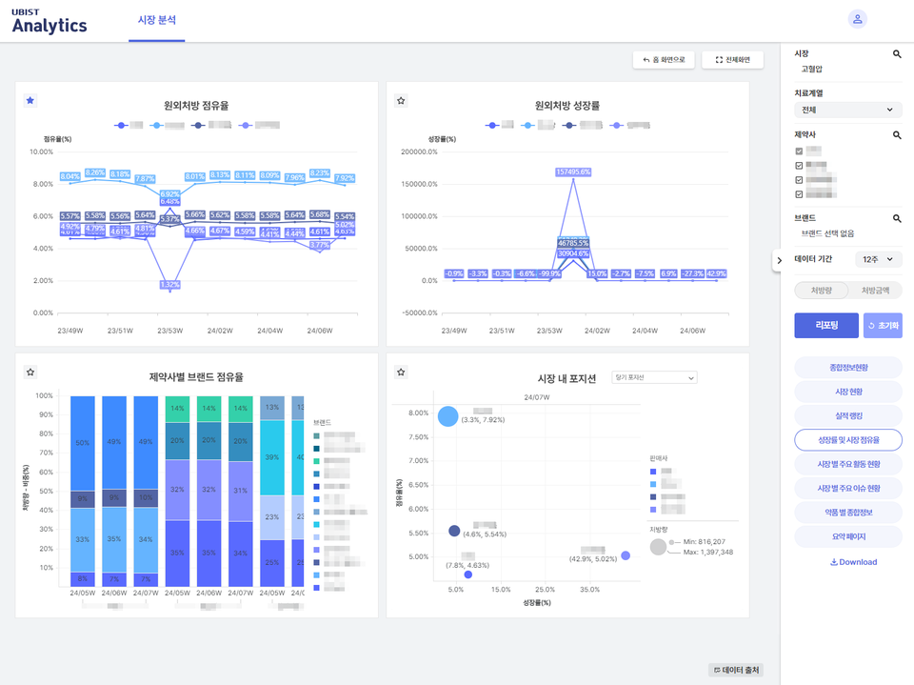Uncheck the second 제약사 checkbox
The width and height of the screenshot is (914, 685).
tap(799, 165)
